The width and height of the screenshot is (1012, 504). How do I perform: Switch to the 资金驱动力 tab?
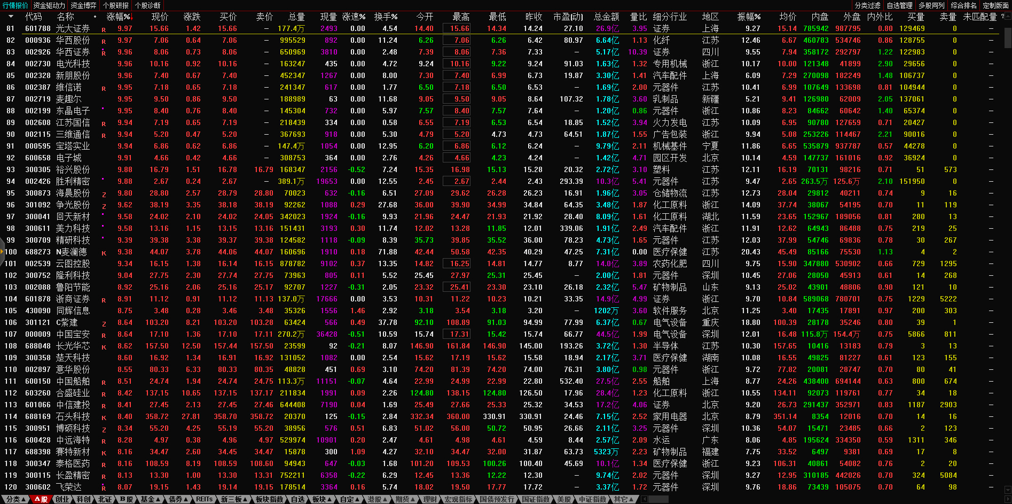[x=49, y=5]
